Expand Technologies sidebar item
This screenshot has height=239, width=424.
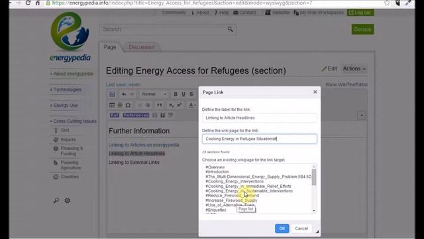coord(66,90)
